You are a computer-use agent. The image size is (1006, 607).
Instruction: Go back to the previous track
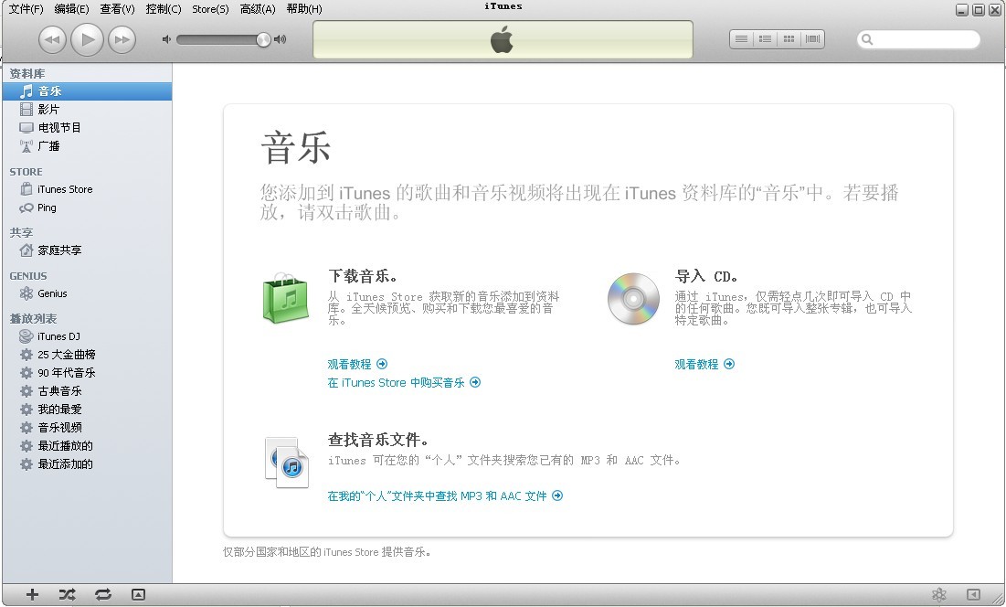pyautogui.click(x=52, y=39)
